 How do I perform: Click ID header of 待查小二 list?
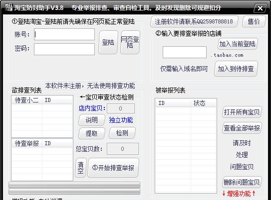(57, 100)
